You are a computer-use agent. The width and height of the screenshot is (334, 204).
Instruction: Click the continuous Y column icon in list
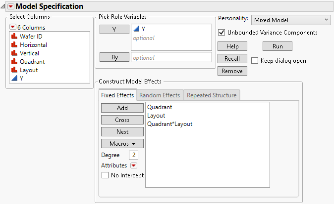tap(14, 79)
